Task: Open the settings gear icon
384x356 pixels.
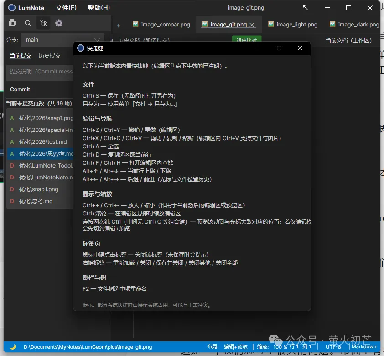Action: (x=59, y=23)
